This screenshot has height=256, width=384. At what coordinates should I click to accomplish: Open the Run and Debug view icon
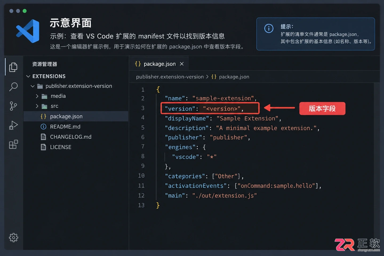(x=13, y=125)
